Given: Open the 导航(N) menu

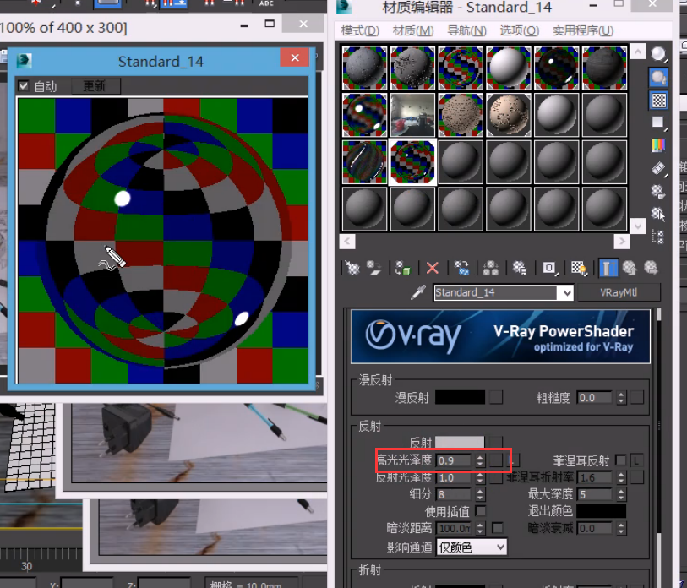Looking at the screenshot, I should coord(466,30).
